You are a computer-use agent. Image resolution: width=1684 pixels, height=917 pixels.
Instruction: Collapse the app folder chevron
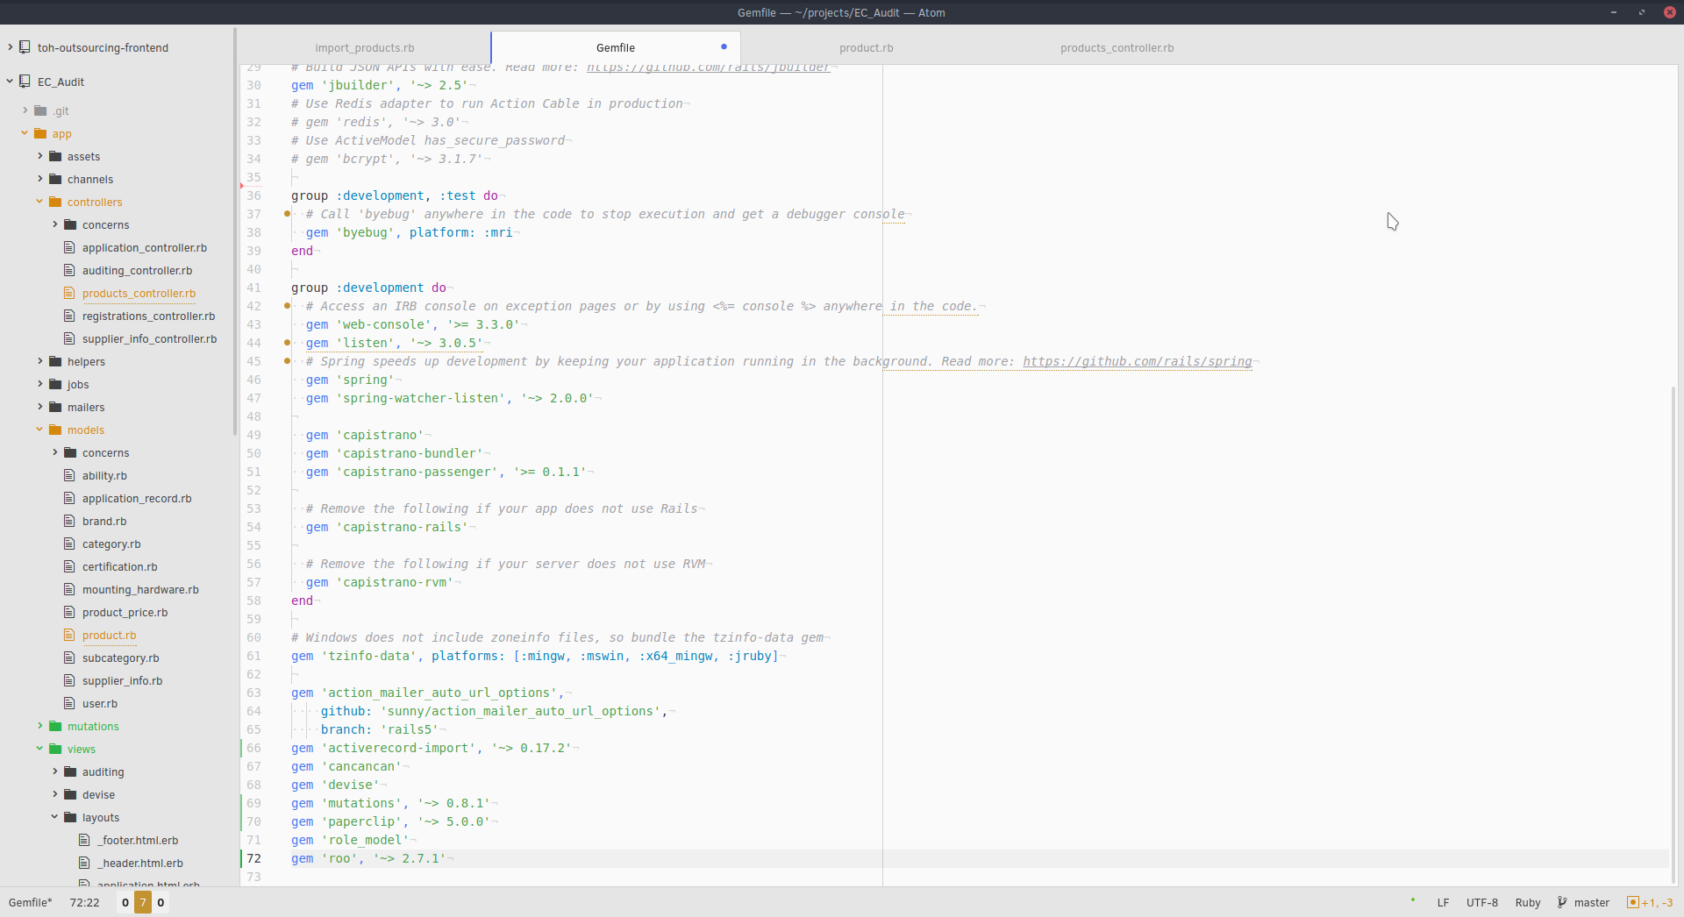tap(25, 133)
